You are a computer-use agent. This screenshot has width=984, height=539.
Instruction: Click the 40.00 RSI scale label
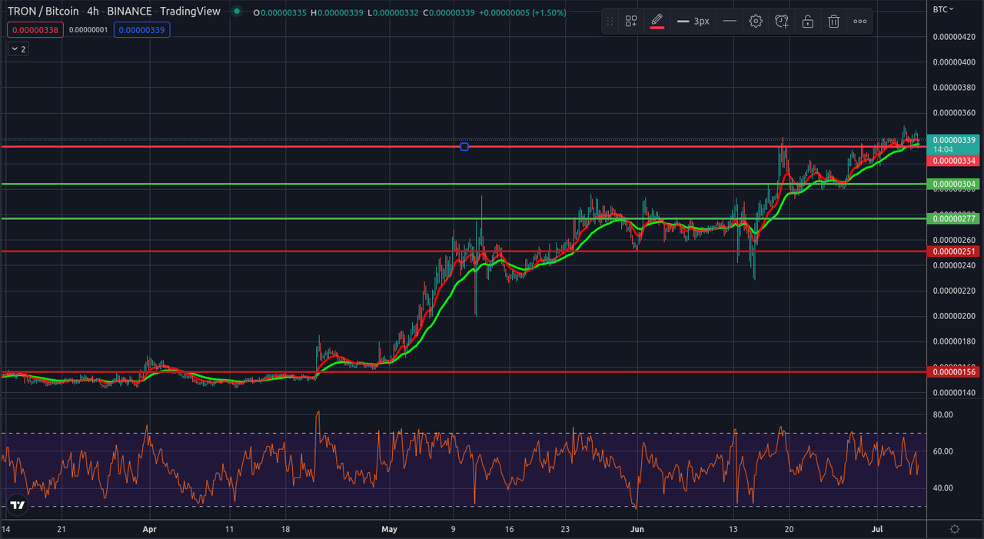click(x=943, y=488)
